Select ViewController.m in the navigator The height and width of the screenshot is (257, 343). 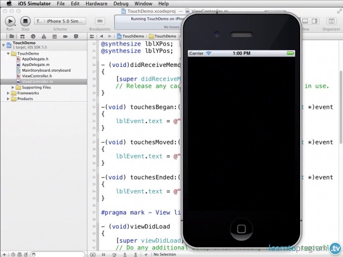tap(43, 82)
